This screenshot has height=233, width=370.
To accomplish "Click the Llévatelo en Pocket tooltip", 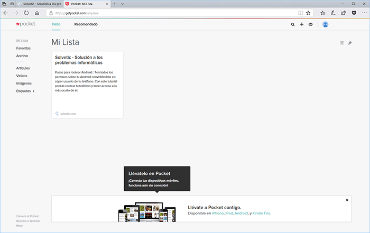I will [x=157, y=179].
